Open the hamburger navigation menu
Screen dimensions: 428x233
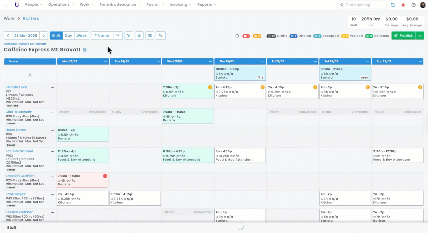point(6,5)
